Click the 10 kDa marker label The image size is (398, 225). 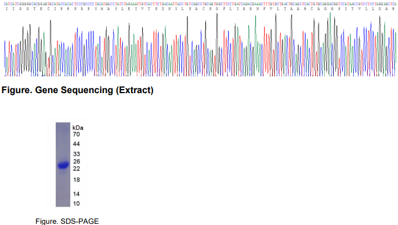point(77,204)
